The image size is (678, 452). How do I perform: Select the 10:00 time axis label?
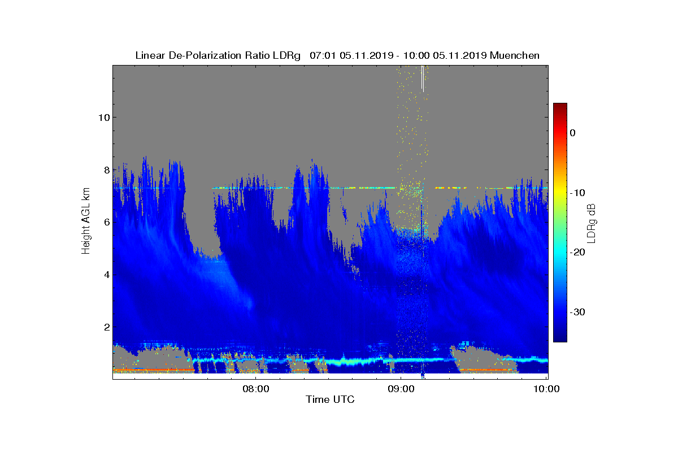click(546, 389)
